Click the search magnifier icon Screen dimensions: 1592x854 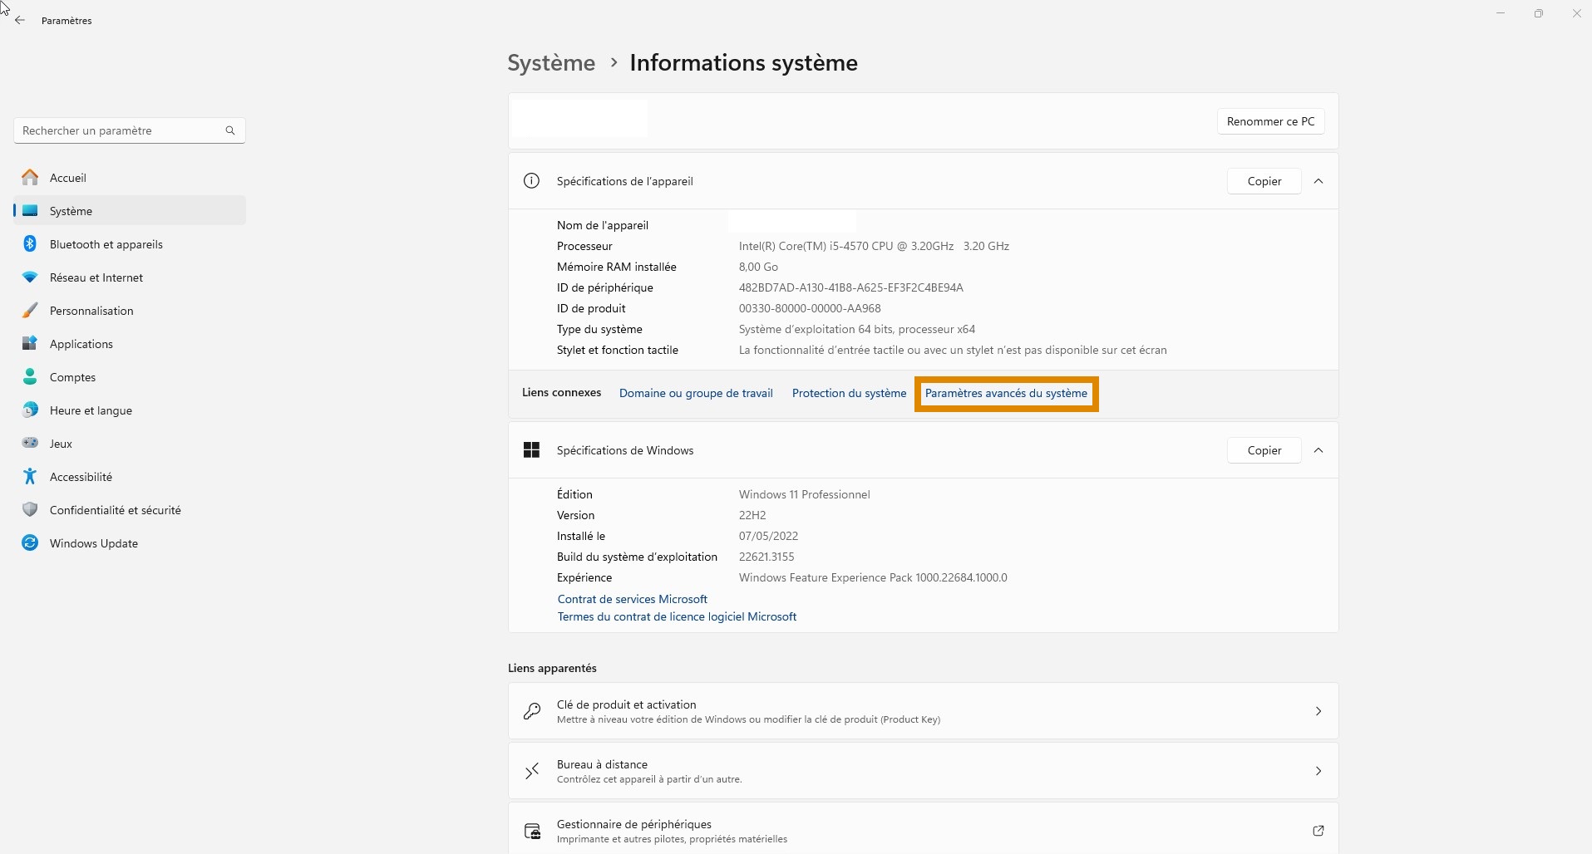(x=230, y=130)
